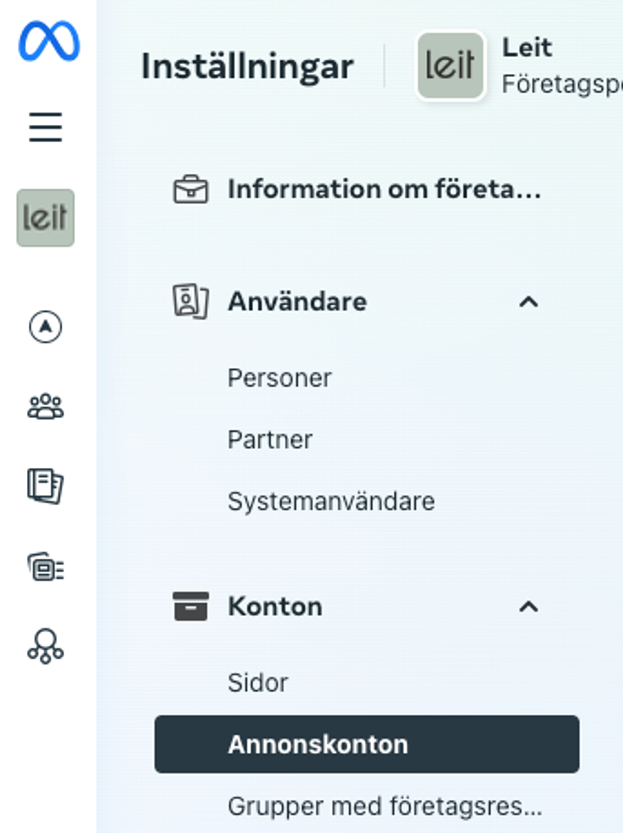Open the people group icon
623x833 pixels.
pos(45,407)
